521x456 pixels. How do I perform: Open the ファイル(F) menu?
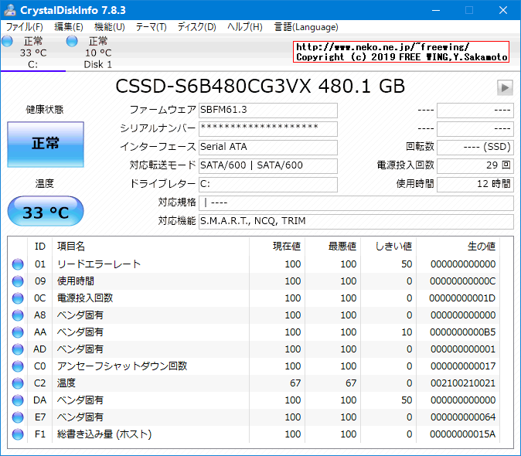(25, 27)
